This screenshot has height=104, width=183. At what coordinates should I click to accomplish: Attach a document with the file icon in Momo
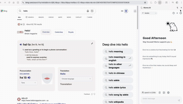coord(160,93)
